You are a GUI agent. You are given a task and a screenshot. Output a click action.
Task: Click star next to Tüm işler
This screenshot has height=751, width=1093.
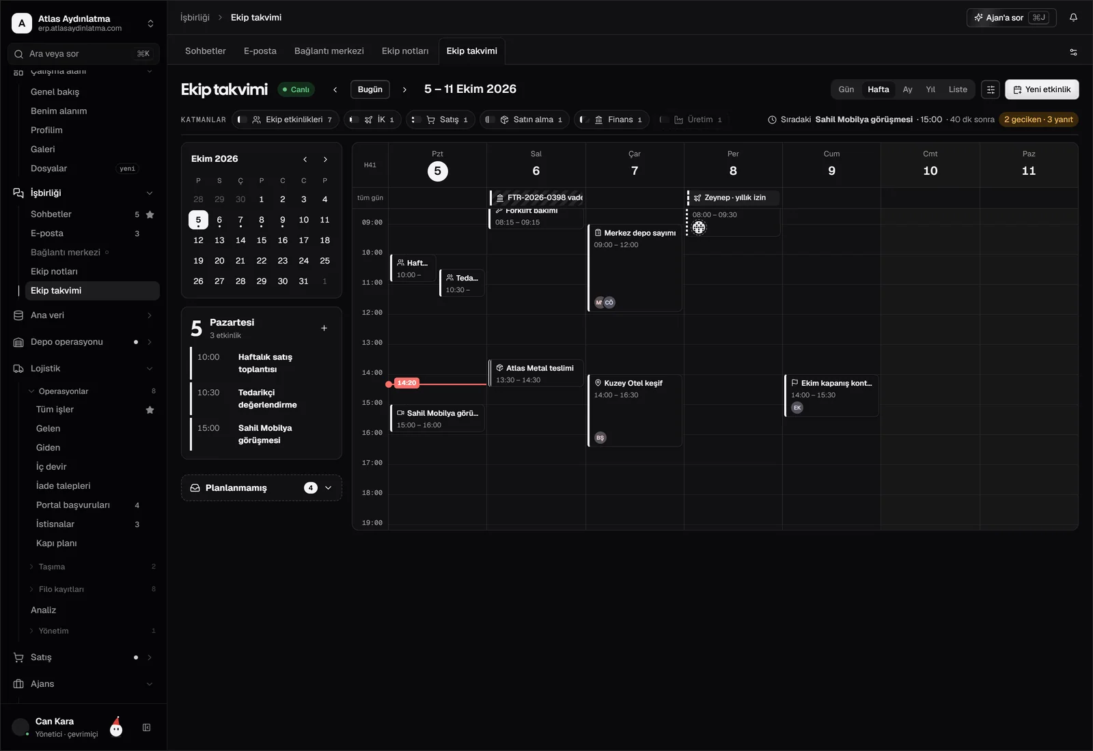click(150, 410)
